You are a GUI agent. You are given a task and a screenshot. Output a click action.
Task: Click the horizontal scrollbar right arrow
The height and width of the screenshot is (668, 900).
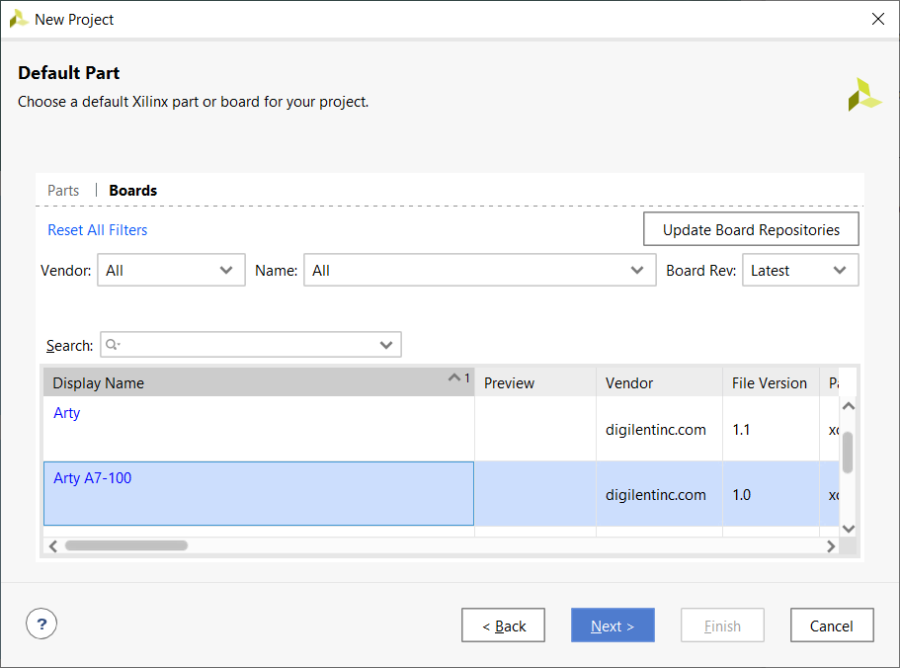(831, 545)
